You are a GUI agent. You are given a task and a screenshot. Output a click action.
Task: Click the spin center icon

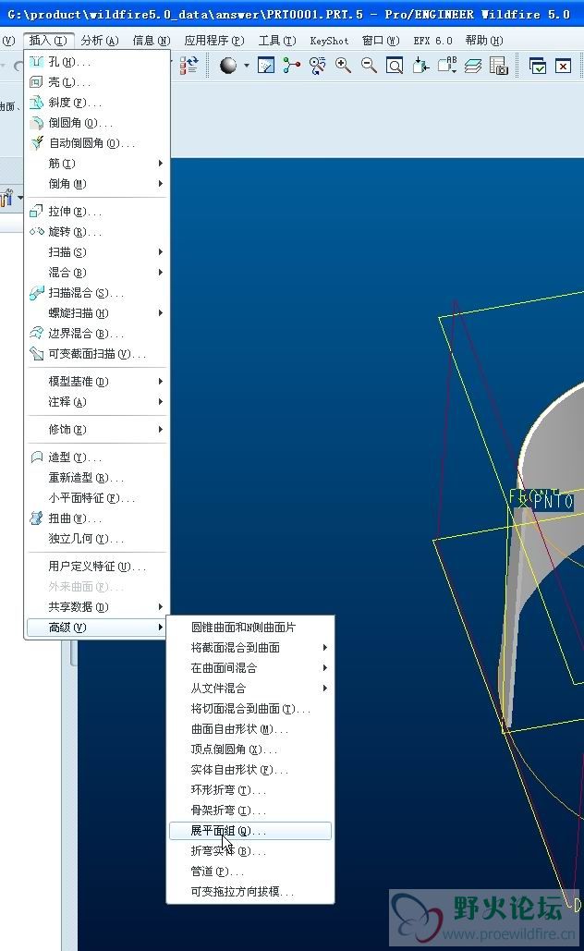point(292,65)
